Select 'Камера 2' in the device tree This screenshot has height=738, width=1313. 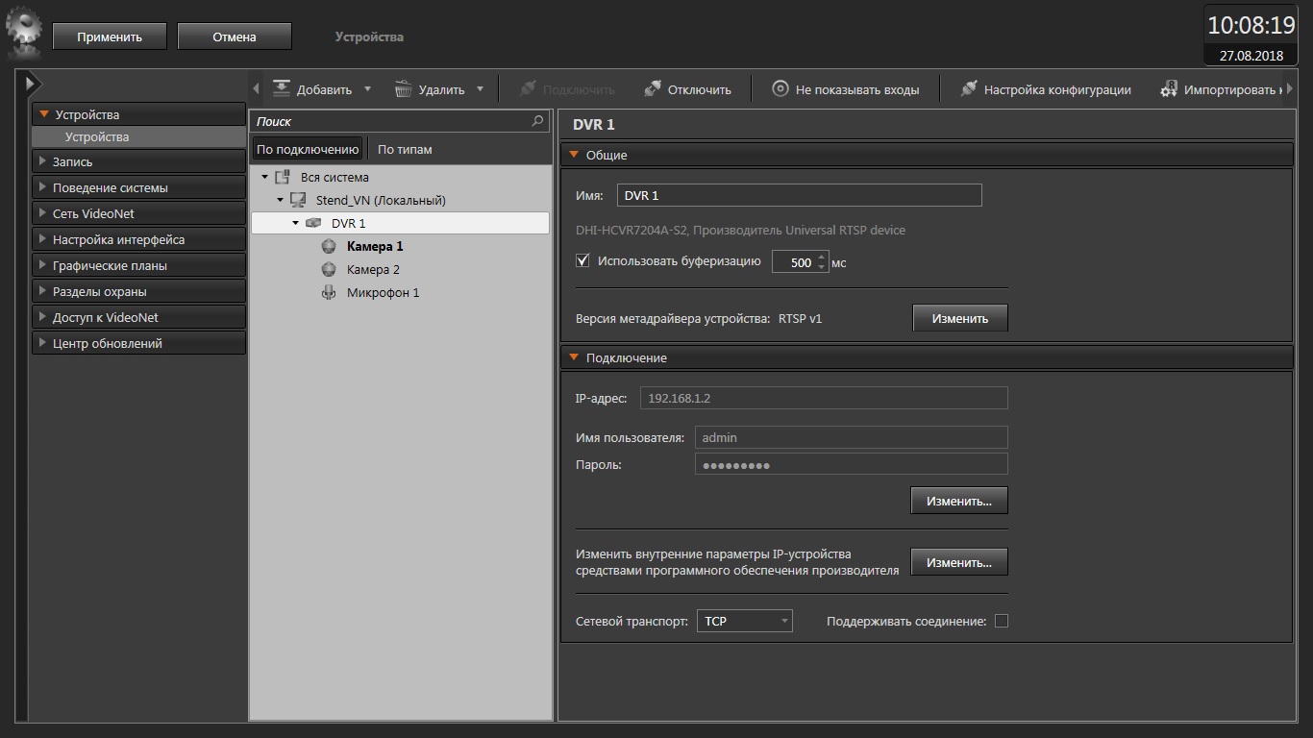[x=373, y=269]
